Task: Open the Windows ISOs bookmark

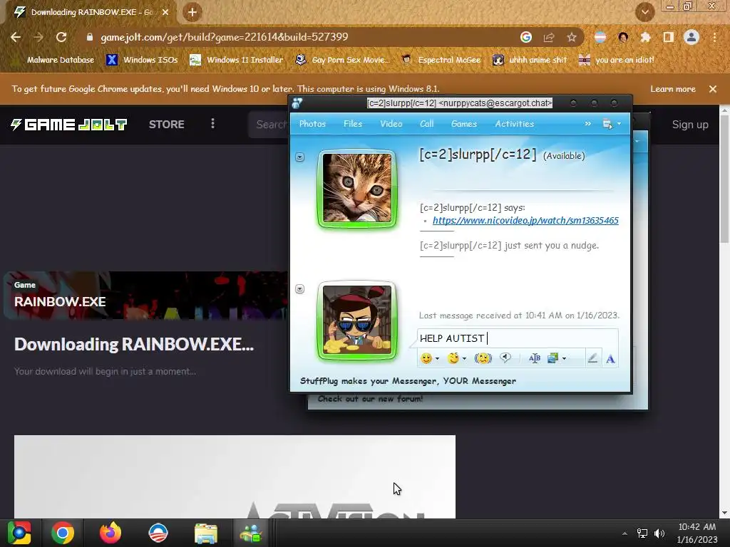Action: click(x=143, y=60)
